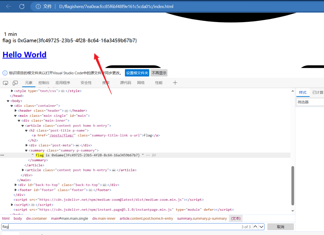The height and width of the screenshot is (235, 324).
Task: Select summary.summary.p-summary breadcrumb
Action: click(x=202, y=219)
